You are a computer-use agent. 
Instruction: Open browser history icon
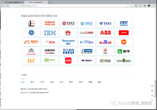point(136,6)
